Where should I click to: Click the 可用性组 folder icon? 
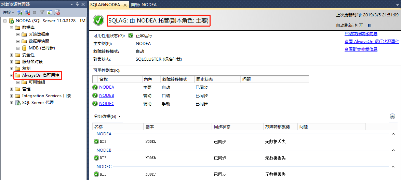(24, 82)
